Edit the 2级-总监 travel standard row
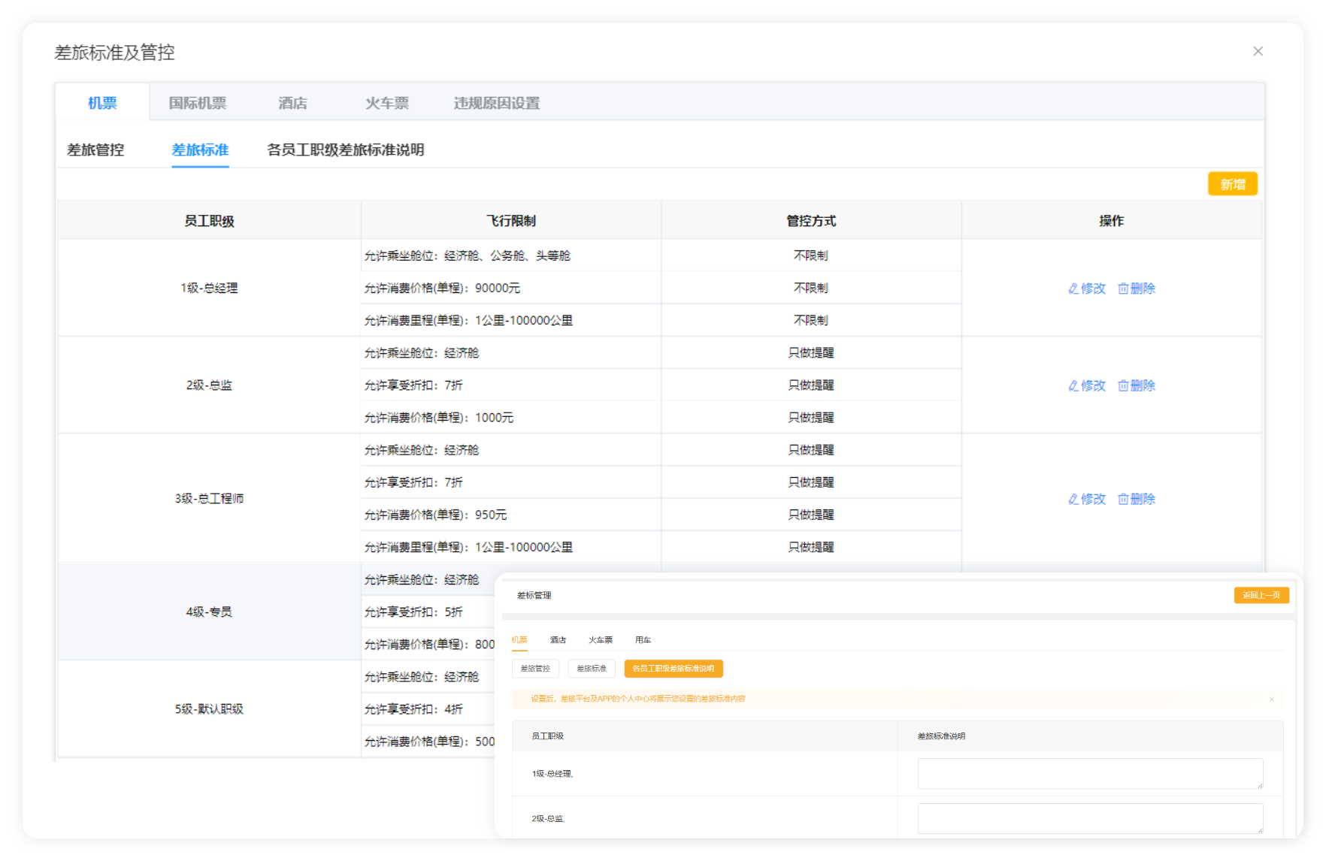 (1086, 385)
